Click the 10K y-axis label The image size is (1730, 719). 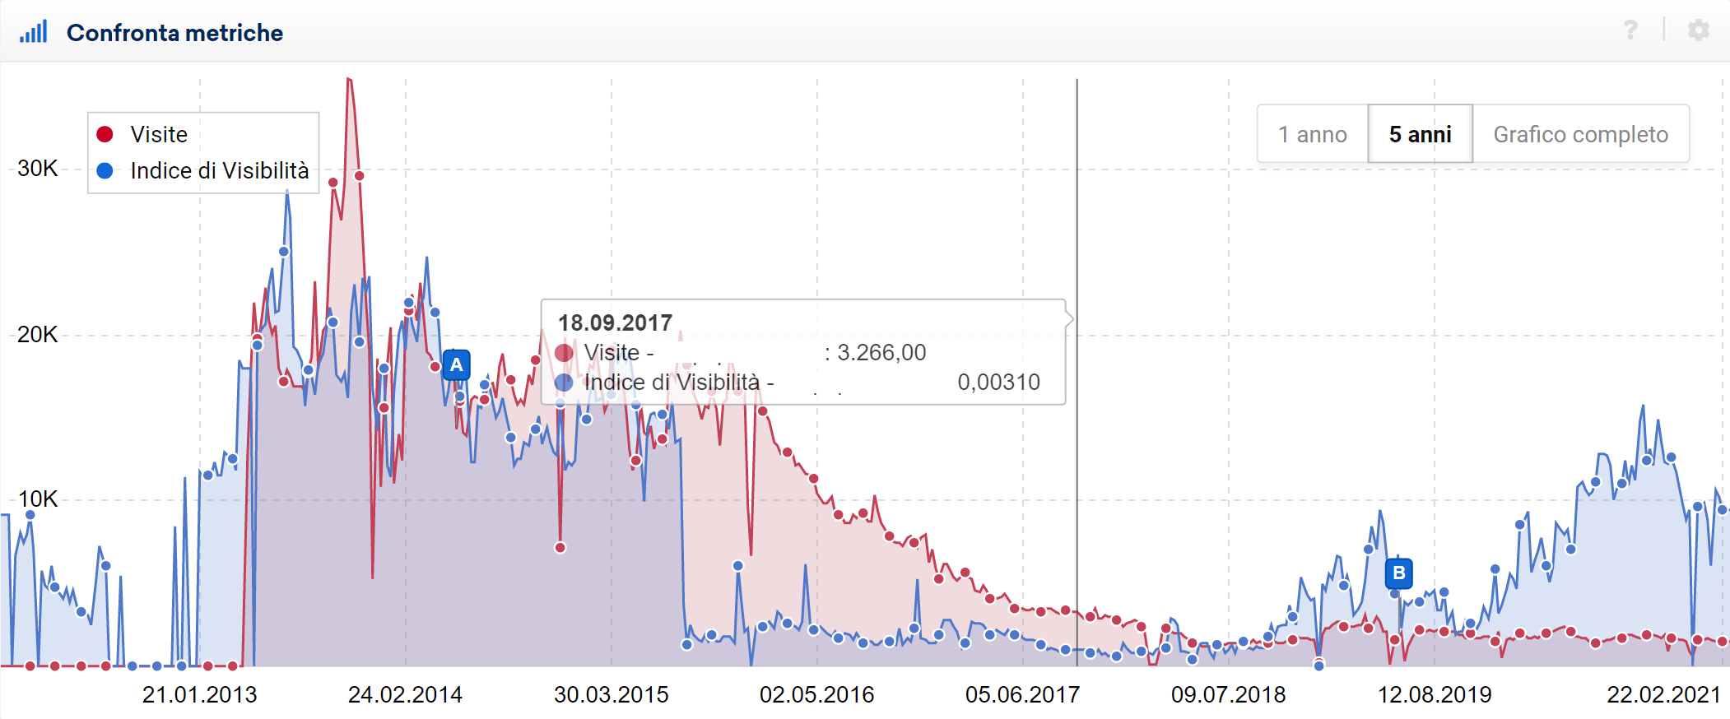[38, 499]
